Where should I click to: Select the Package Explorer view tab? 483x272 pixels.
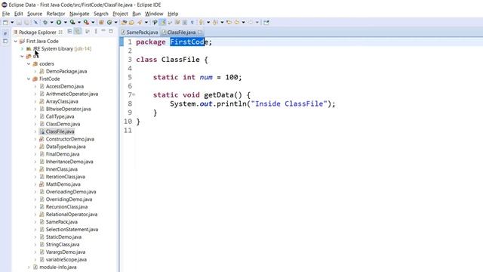(x=38, y=32)
